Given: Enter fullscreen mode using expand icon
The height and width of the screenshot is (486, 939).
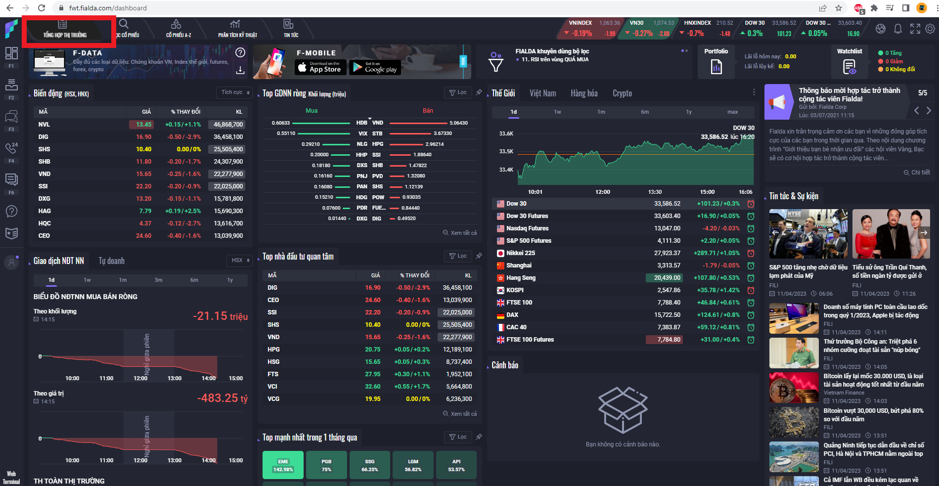Looking at the screenshot, I should pos(915,29).
